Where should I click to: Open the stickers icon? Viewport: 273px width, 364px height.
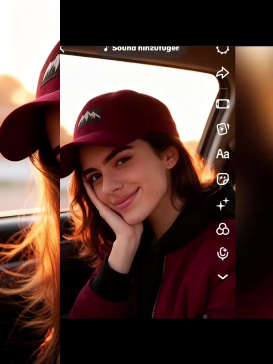click(223, 179)
